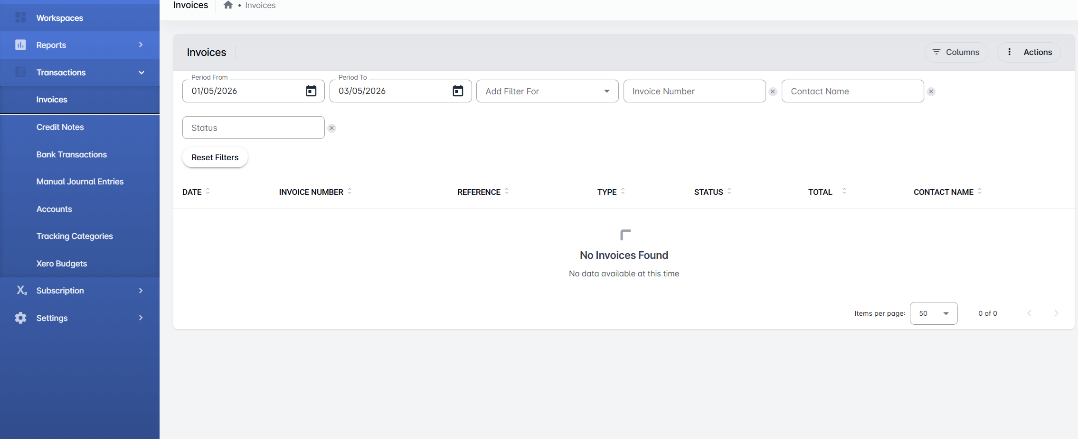This screenshot has height=439, width=1078.
Task: Expand the Reports menu chevron
Action: [141, 45]
